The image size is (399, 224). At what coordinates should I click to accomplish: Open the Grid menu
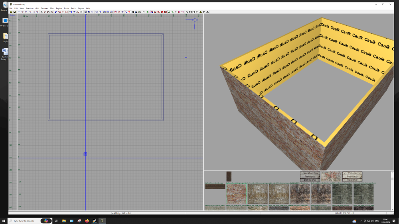37,8
